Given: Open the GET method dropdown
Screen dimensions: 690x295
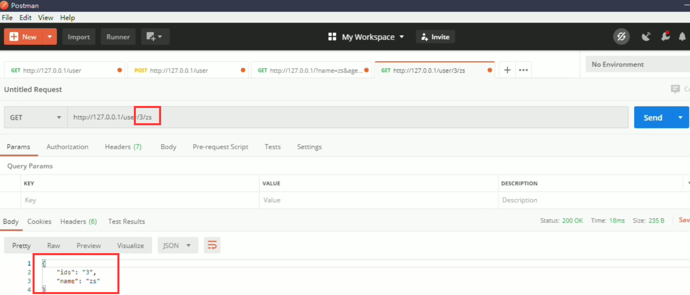Looking at the screenshot, I should tap(36, 117).
